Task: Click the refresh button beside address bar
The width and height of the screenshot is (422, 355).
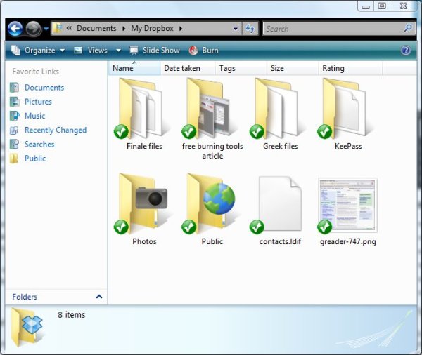Action: click(x=250, y=29)
